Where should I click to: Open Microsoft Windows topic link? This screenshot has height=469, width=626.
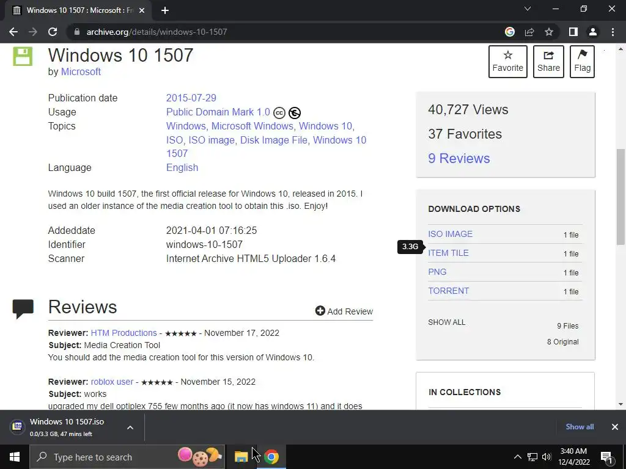coord(252,126)
